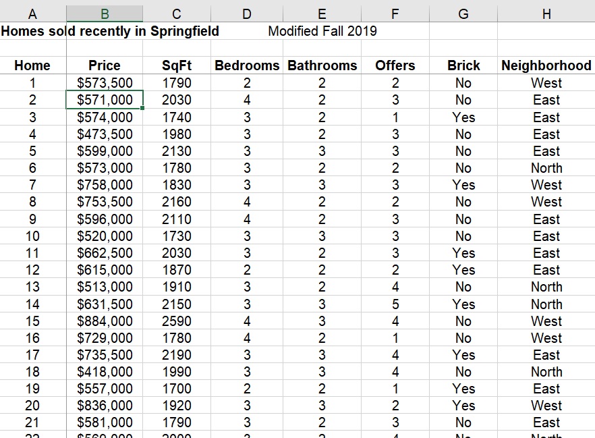Viewport: 595px width, 438px height.
Task: Click the Brick cell 'Yes' for home 20
Action: pos(463,406)
